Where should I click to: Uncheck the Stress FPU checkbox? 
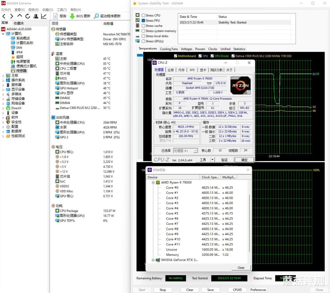pos(143,21)
